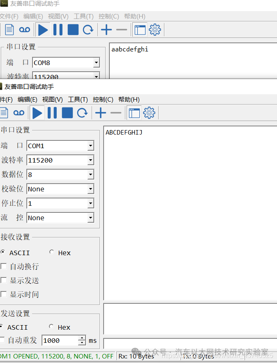Open the 视图(V) menu in the COM8 window
Image resolution: width=277 pixels, height=363 pixels.
pyautogui.click(x=58, y=16)
